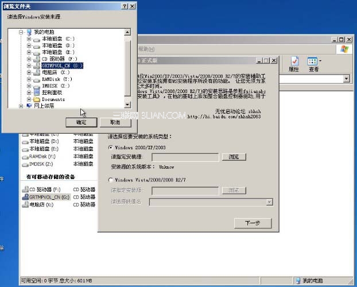
Task: Minimize the installer helper window
Action: tap(259, 61)
